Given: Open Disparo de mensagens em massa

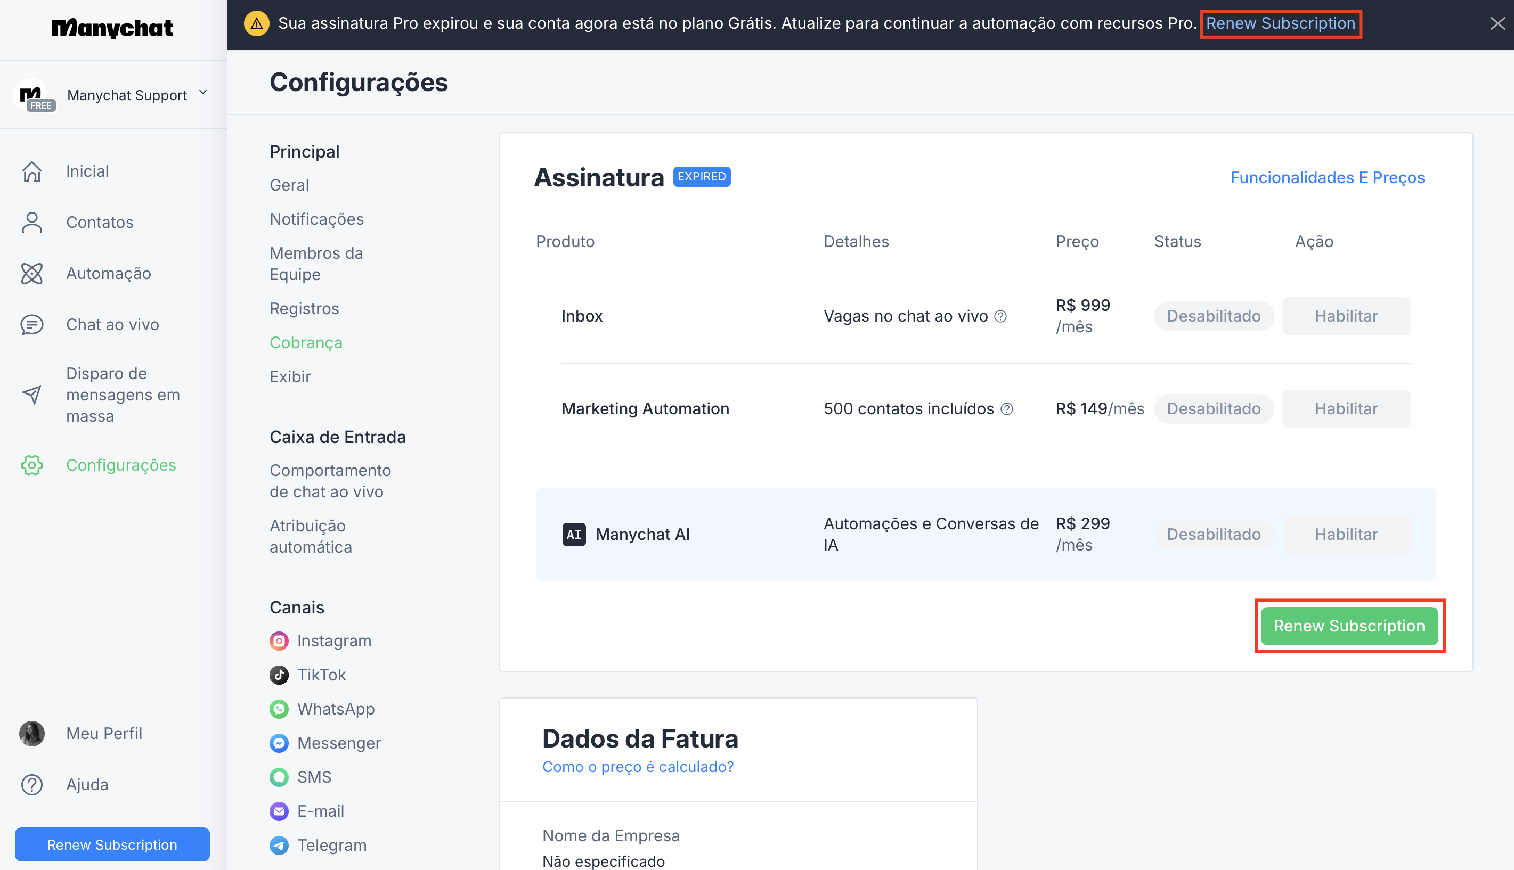Looking at the screenshot, I should tap(123, 395).
